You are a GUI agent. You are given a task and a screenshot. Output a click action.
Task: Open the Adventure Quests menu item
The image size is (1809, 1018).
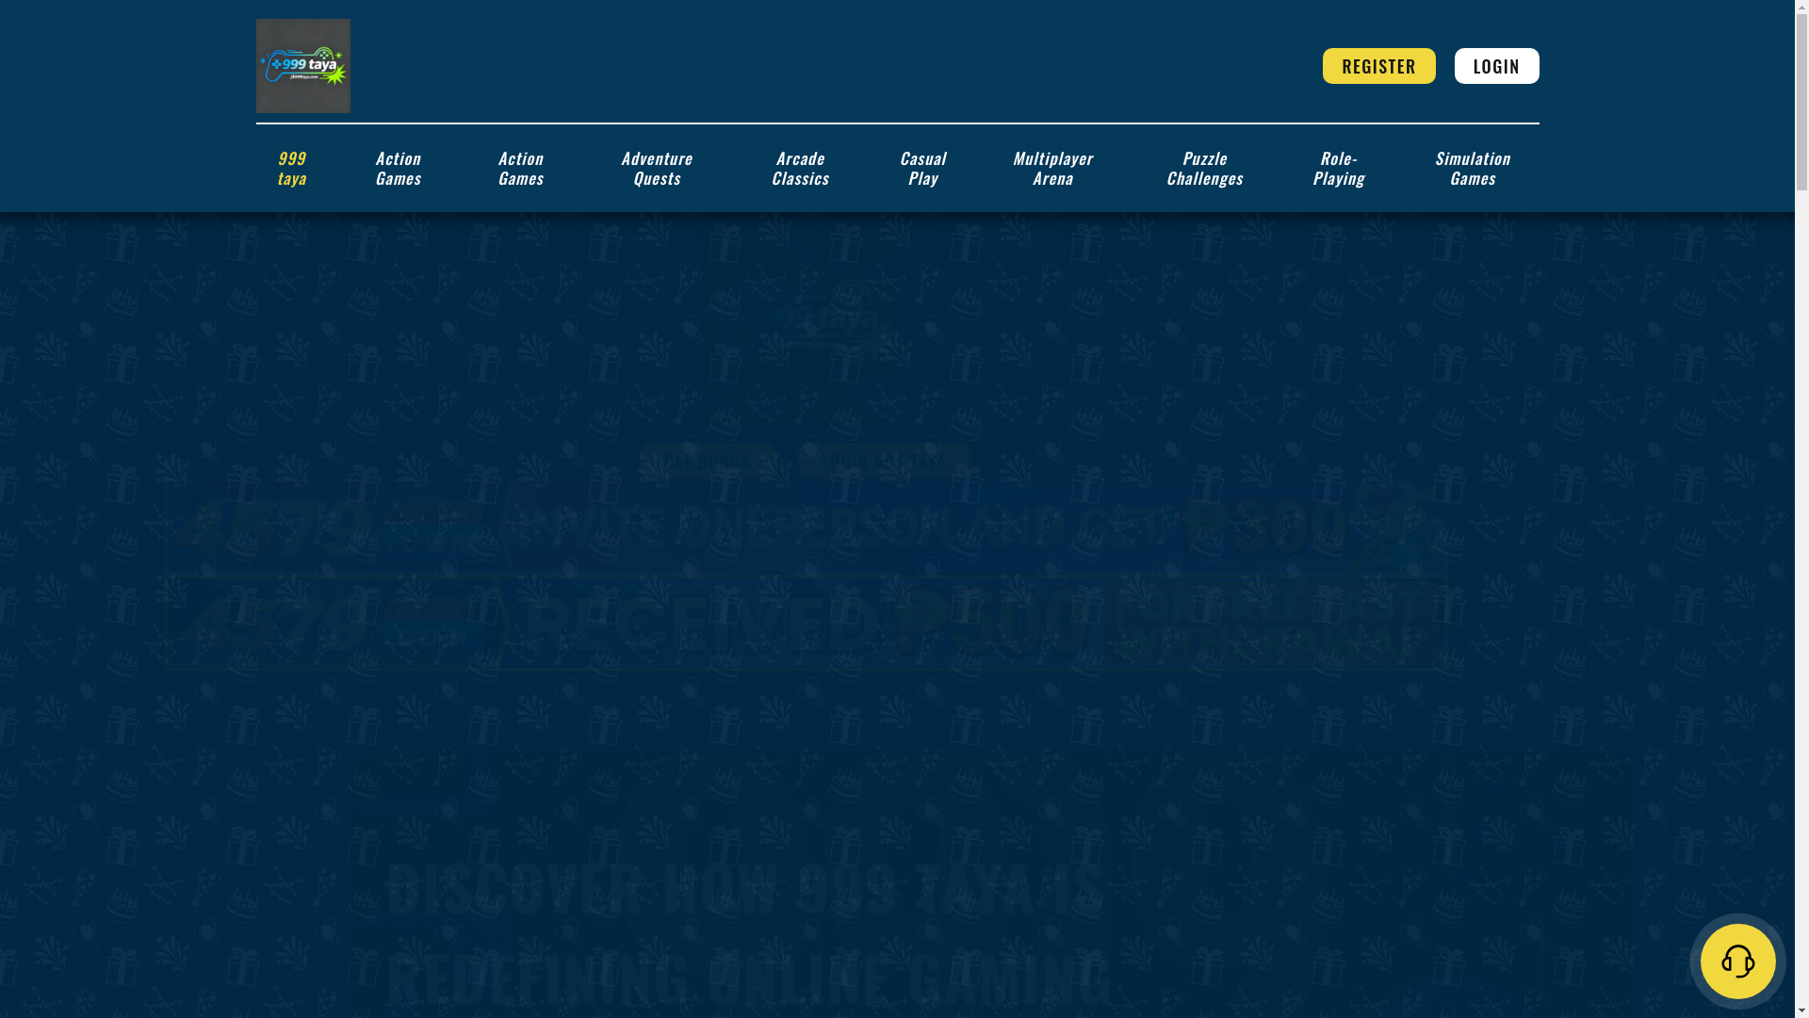tap(657, 168)
